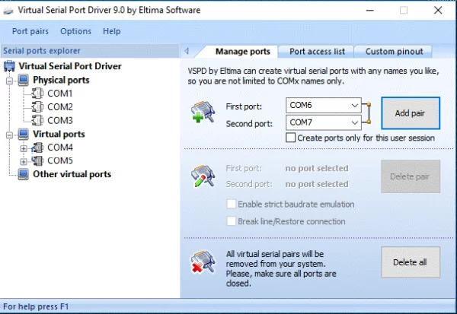This screenshot has width=457, height=314.
Task: Select COM1 text in the tree
Action: (x=60, y=94)
